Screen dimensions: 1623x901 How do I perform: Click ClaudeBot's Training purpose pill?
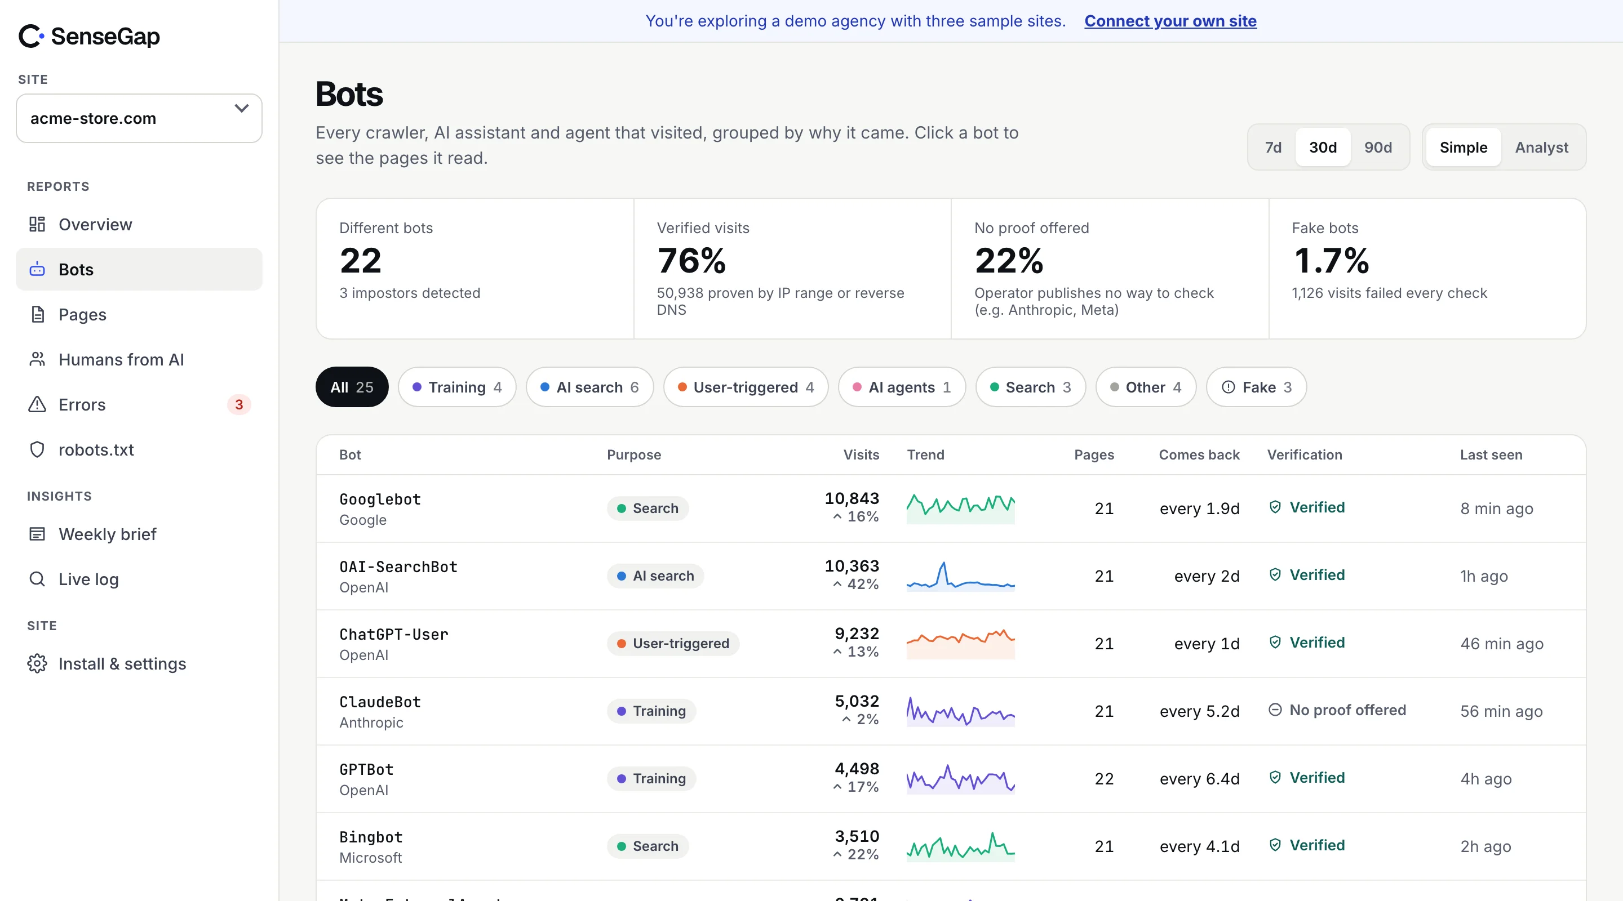click(x=651, y=711)
